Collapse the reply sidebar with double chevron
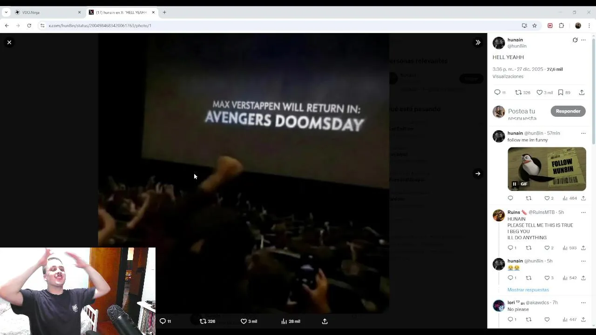 click(x=478, y=42)
